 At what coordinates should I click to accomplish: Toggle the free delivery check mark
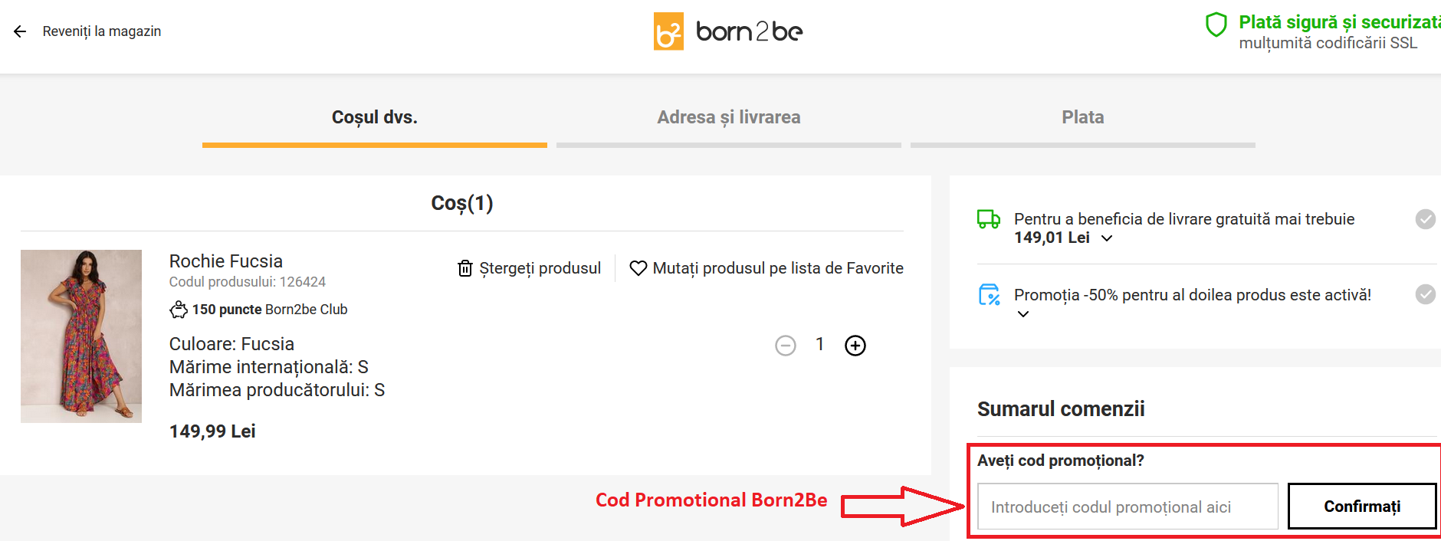pyautogui.click(x=1425, y=219)
